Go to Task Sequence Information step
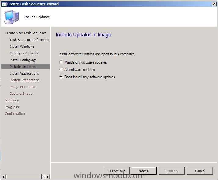Image resolution: width=218 pixels, height=180 pixels. coord(30,40)
